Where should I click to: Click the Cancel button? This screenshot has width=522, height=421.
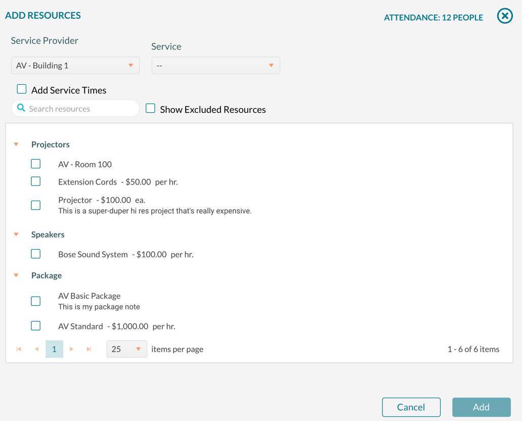[x=411, y=407]
